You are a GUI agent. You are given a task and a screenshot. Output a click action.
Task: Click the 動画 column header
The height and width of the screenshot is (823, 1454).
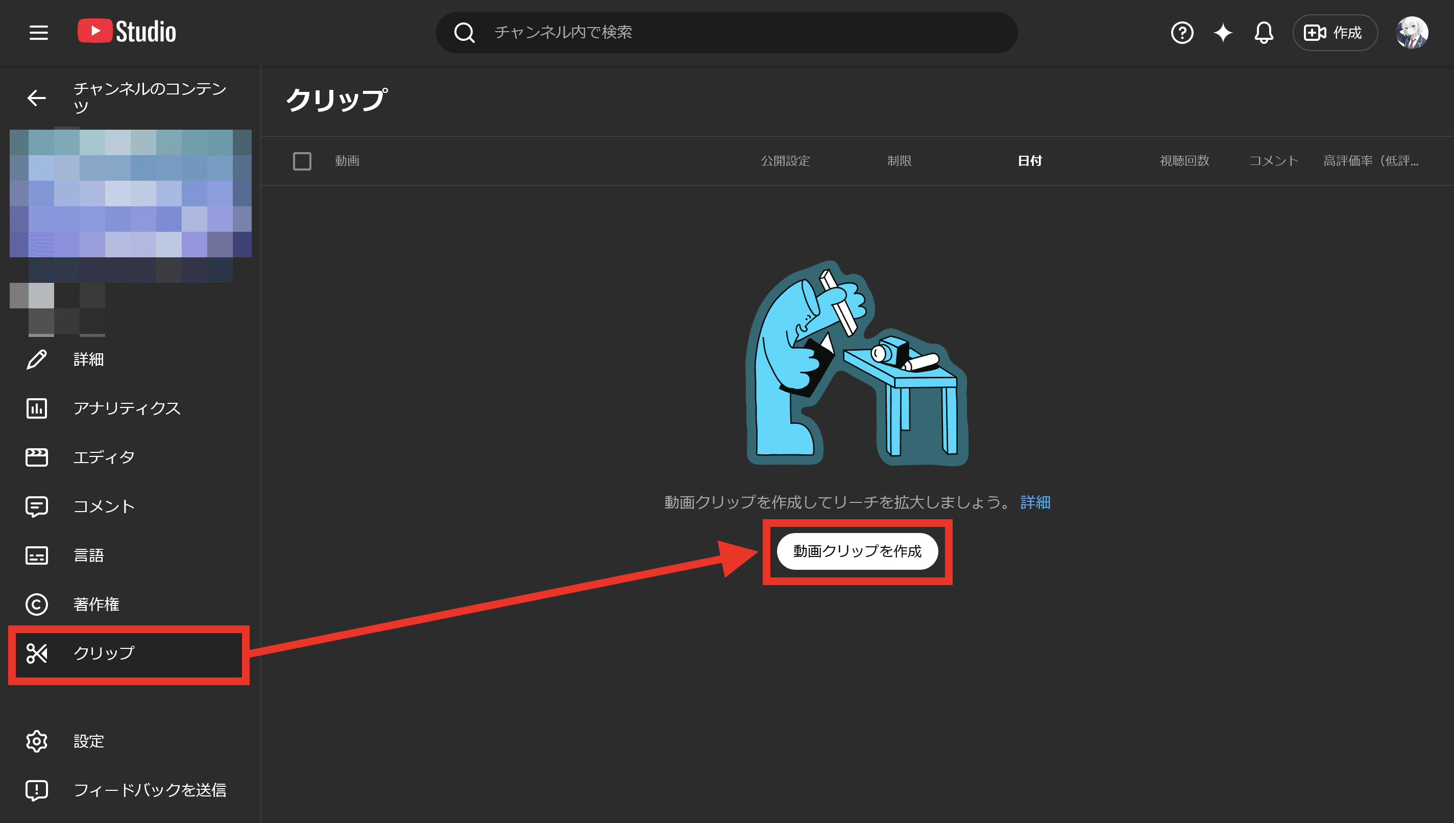pyautogui.click(x=347, y=161)
